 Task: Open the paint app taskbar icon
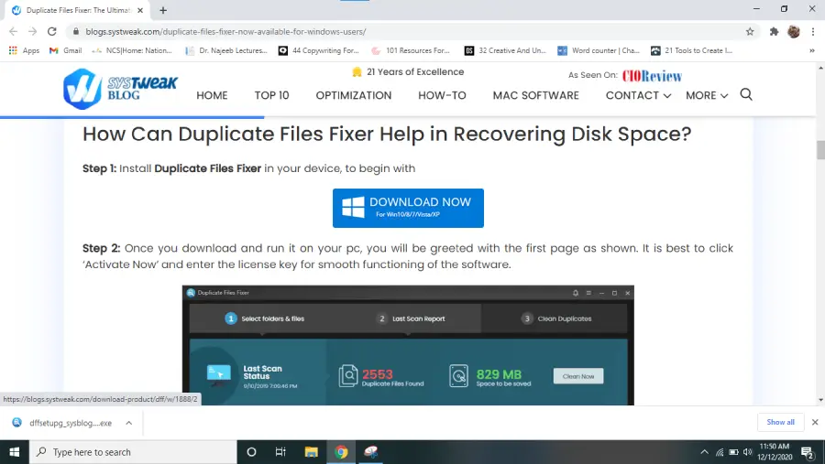(371, 452)
